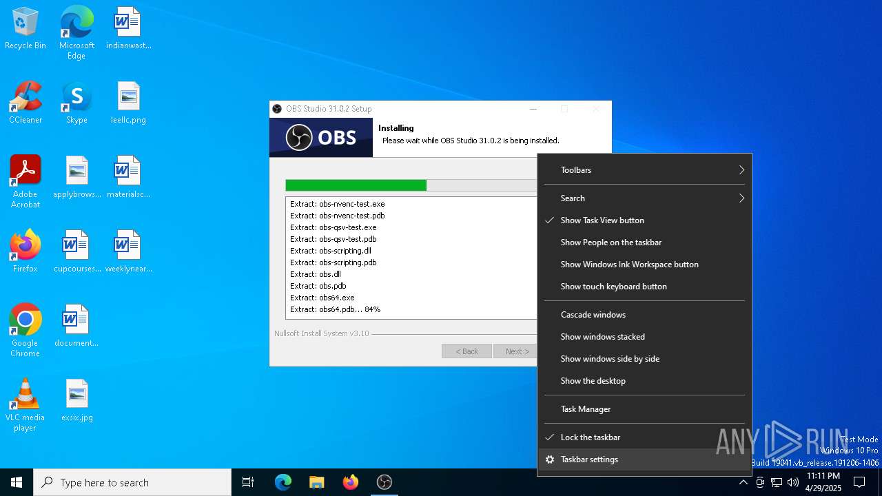The width and height of the screenshot is (882, 496).
Task: Open the network tray icon
Action: [x=777, y=482]
